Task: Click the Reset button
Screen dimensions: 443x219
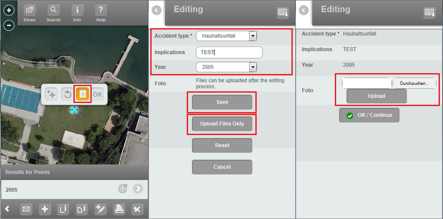Action: tap(222, 145)
